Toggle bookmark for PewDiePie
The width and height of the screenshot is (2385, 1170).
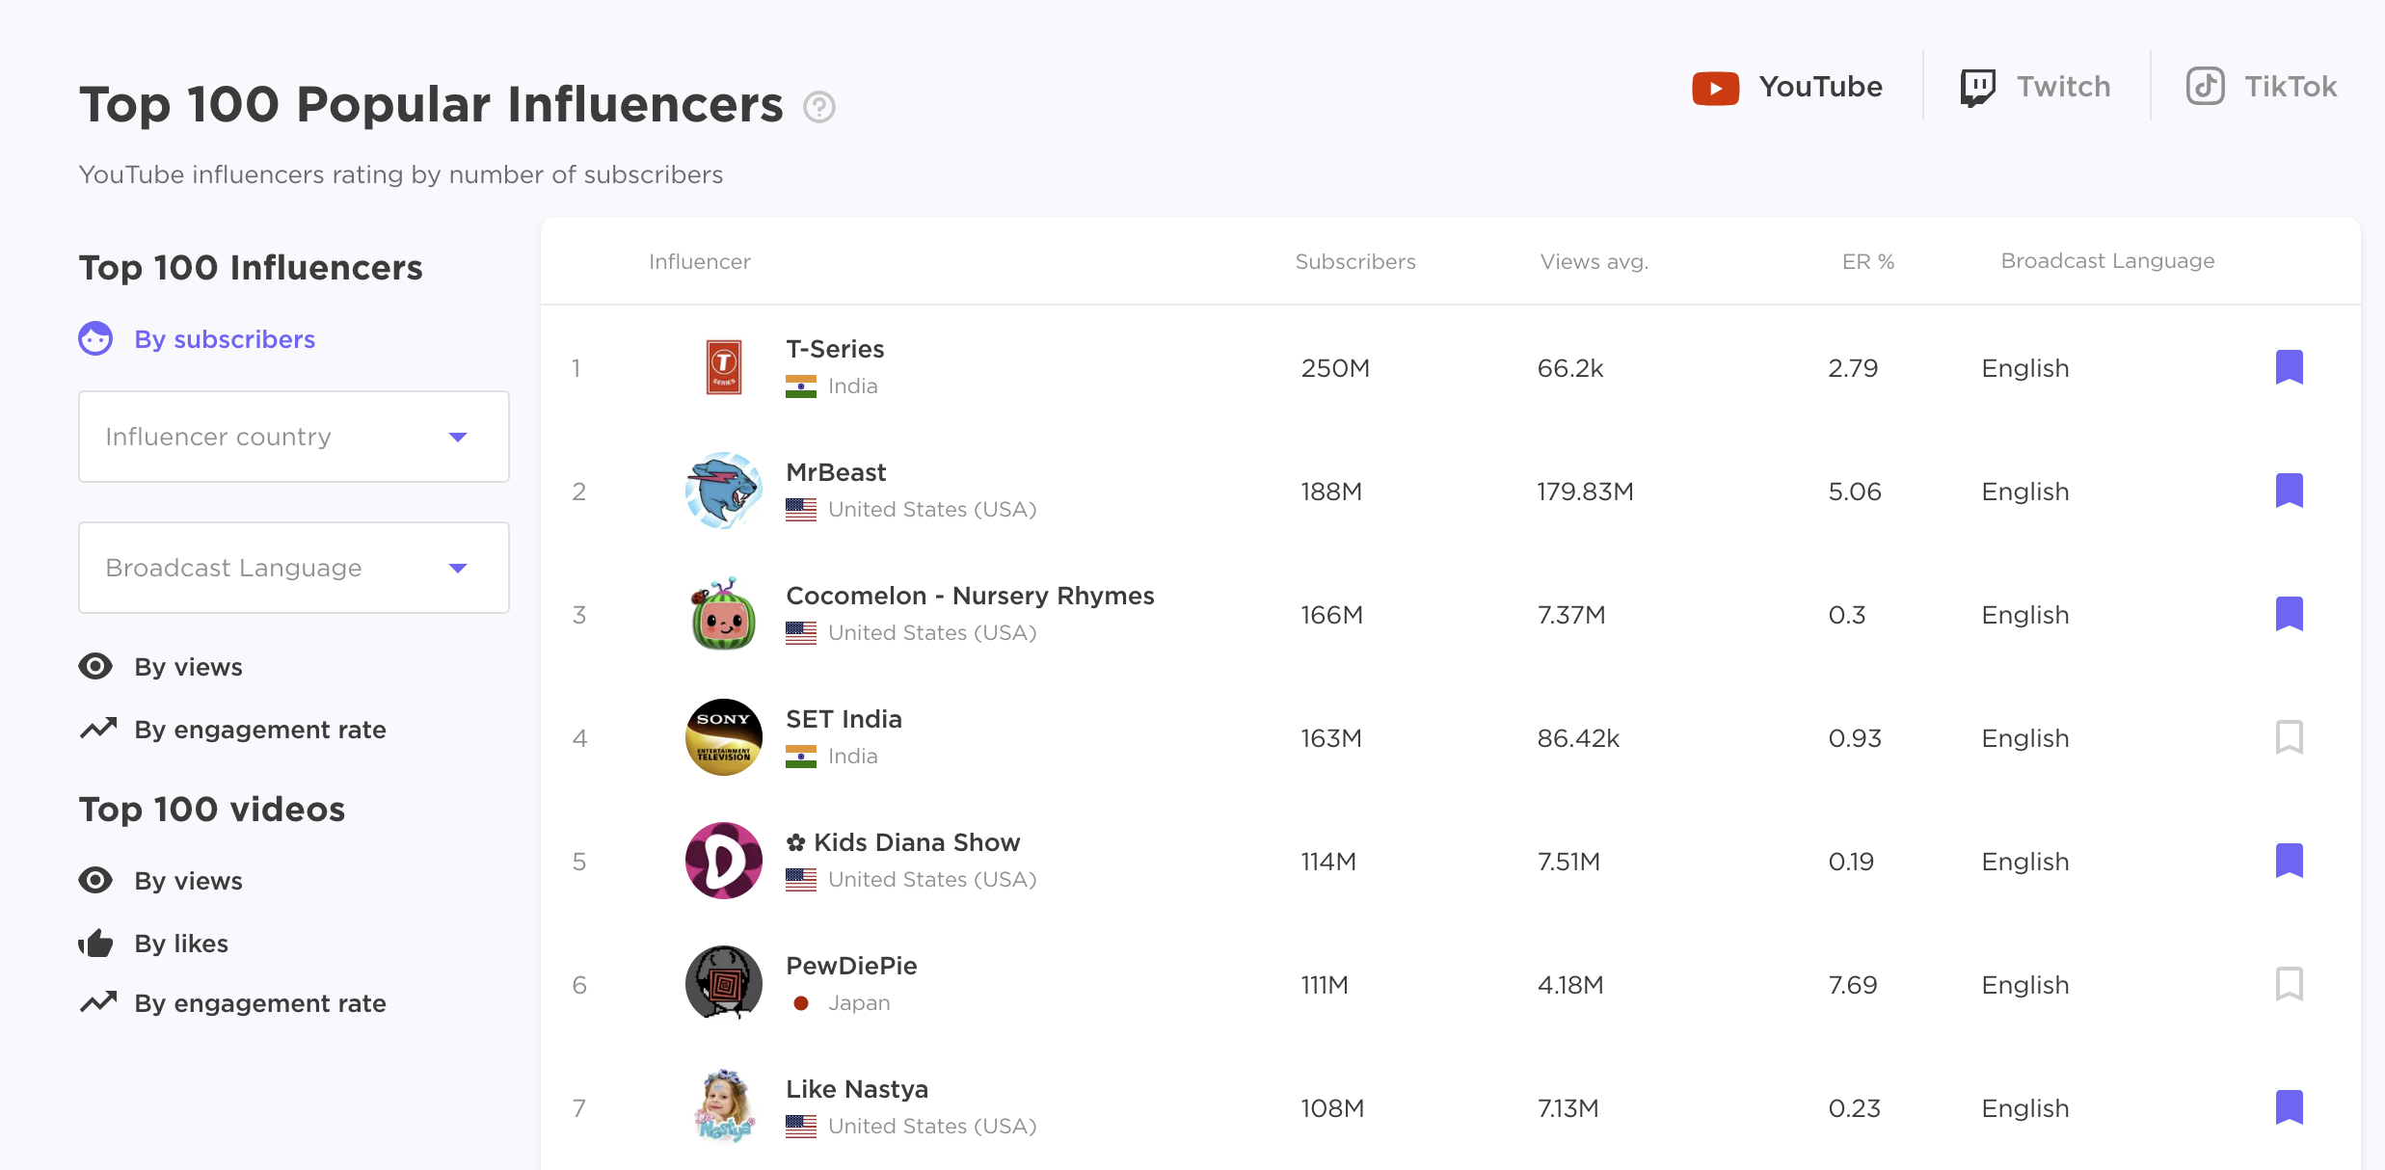pos(2289,984)
